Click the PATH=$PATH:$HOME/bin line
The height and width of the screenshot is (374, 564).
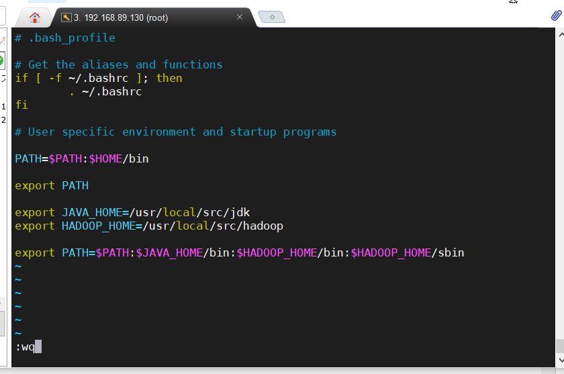(82, 158)
